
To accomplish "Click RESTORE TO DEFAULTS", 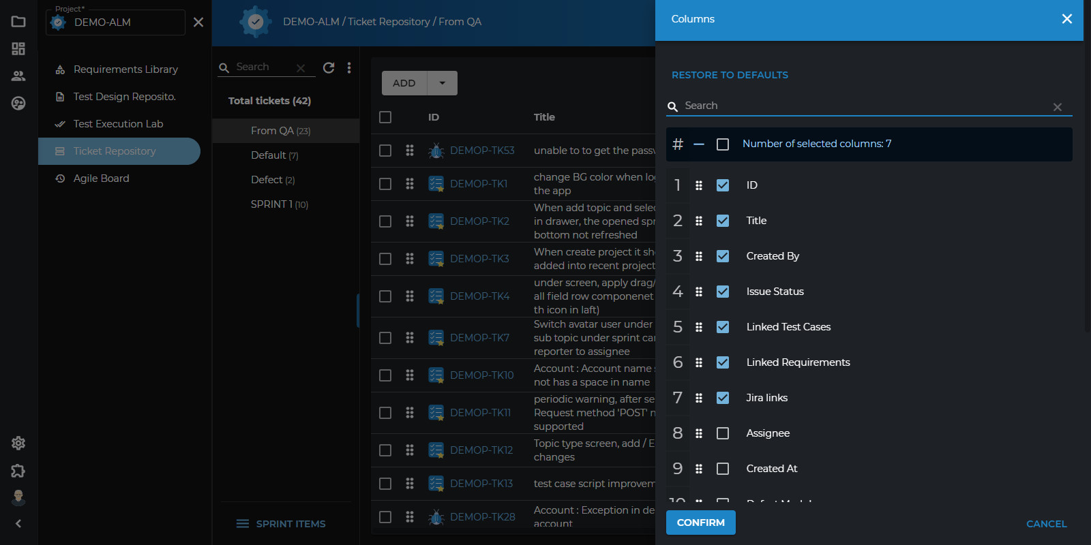I will pyautogui.click(x=730, y=75).
